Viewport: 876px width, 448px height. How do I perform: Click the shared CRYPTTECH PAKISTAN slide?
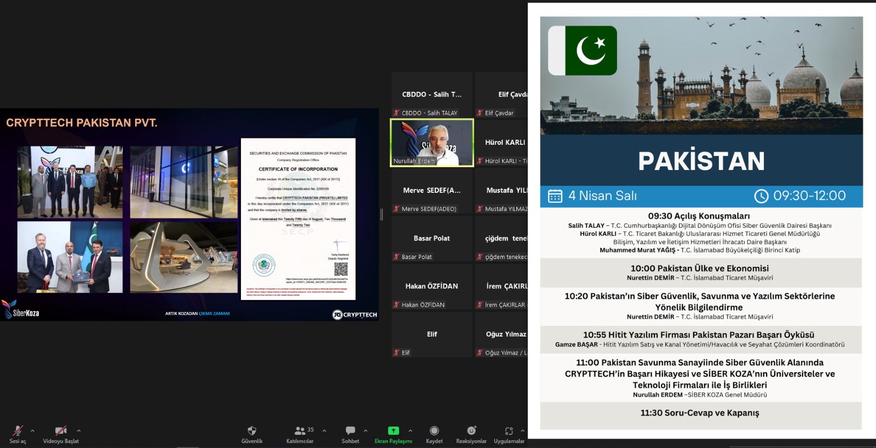(x=189, y=214)
